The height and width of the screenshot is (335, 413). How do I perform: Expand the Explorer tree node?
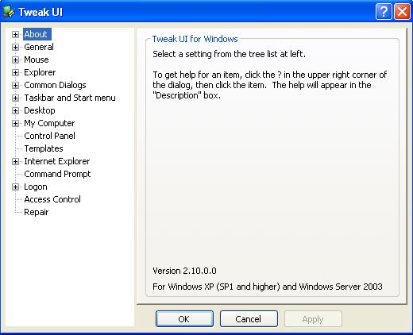[x=15, y=72]
